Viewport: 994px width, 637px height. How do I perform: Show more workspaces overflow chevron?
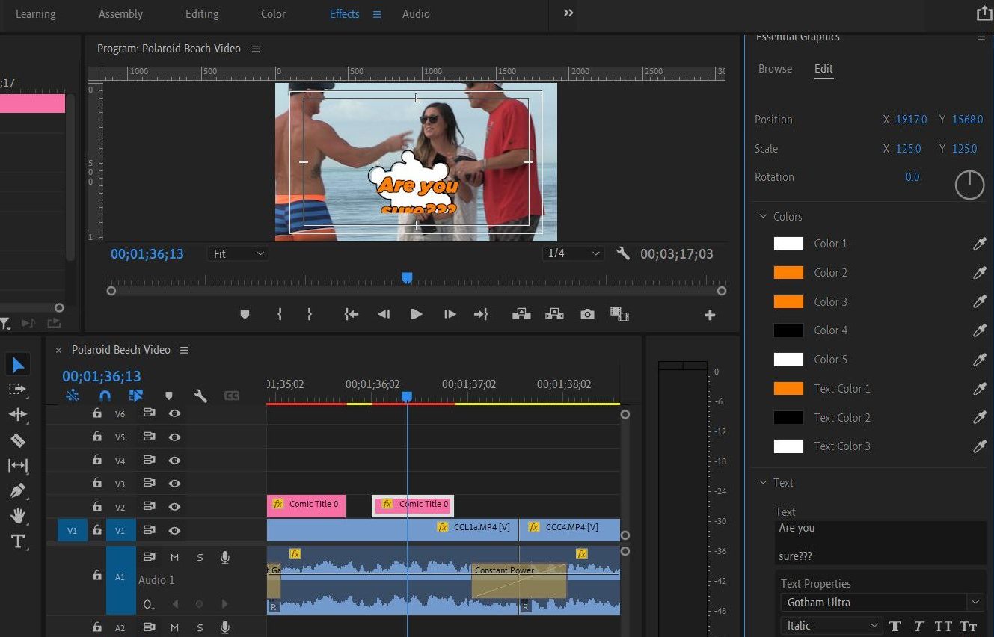[x=568, y=13]
